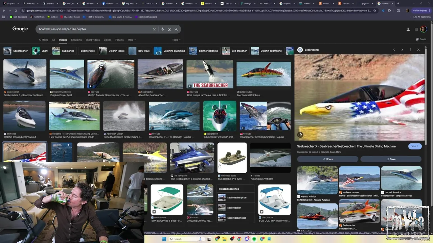Open Jetpack America related image
433x243 pixels.
[x=402, y=178]
